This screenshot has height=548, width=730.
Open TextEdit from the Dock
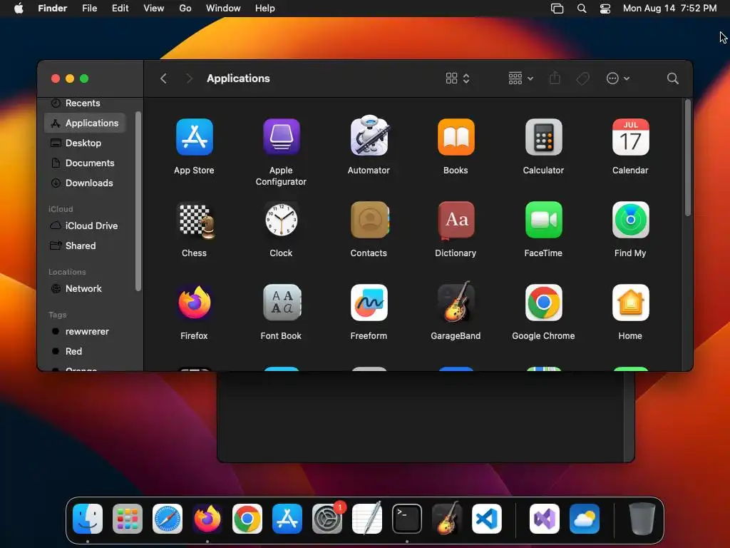click(x=367, y=518)
